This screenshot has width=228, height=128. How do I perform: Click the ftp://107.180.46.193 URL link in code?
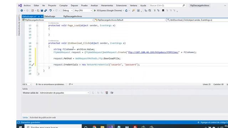[x=153, y=52]
